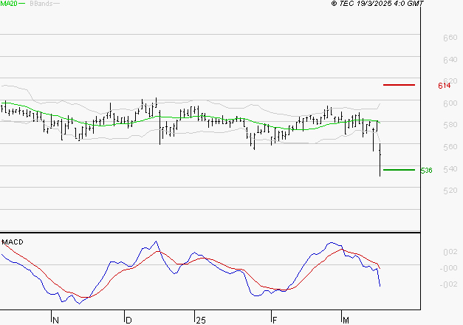463x325 pixels.
Task: Click the 25 year marker on time axis
Action: click(200, 319)
